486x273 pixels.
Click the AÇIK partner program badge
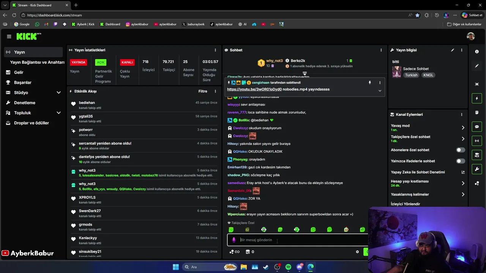point(101,62)
